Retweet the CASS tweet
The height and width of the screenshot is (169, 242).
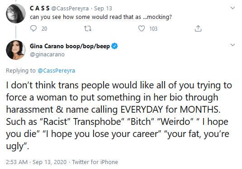pos(88,28)
